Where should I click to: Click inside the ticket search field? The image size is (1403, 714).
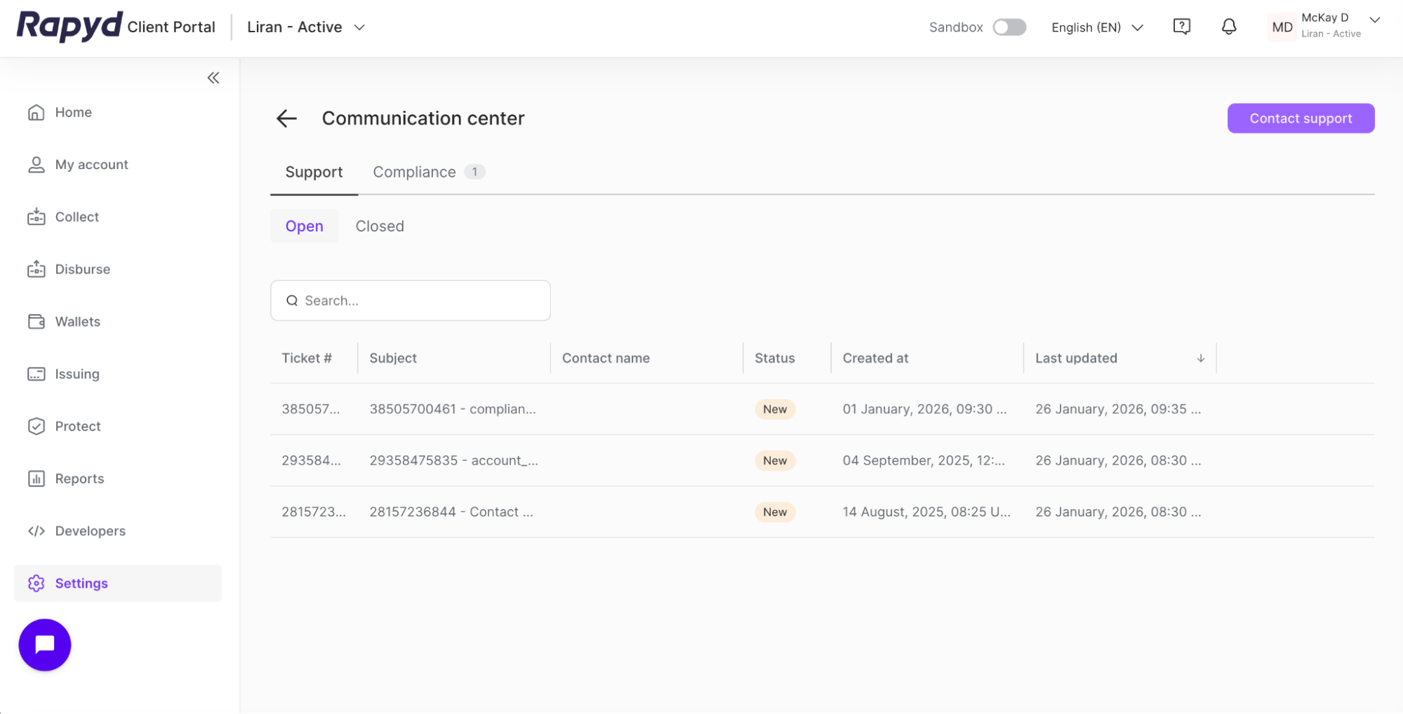pos(410,300)
